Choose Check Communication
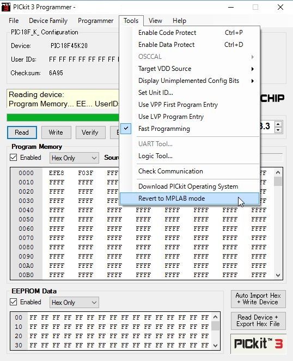Screen dimensions: 293x361 190,171
